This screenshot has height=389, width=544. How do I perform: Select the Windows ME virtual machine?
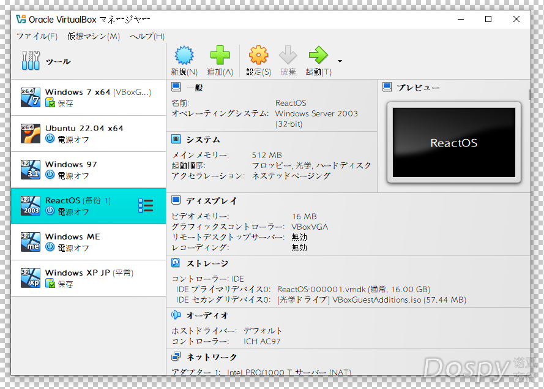tap(89, 242)
